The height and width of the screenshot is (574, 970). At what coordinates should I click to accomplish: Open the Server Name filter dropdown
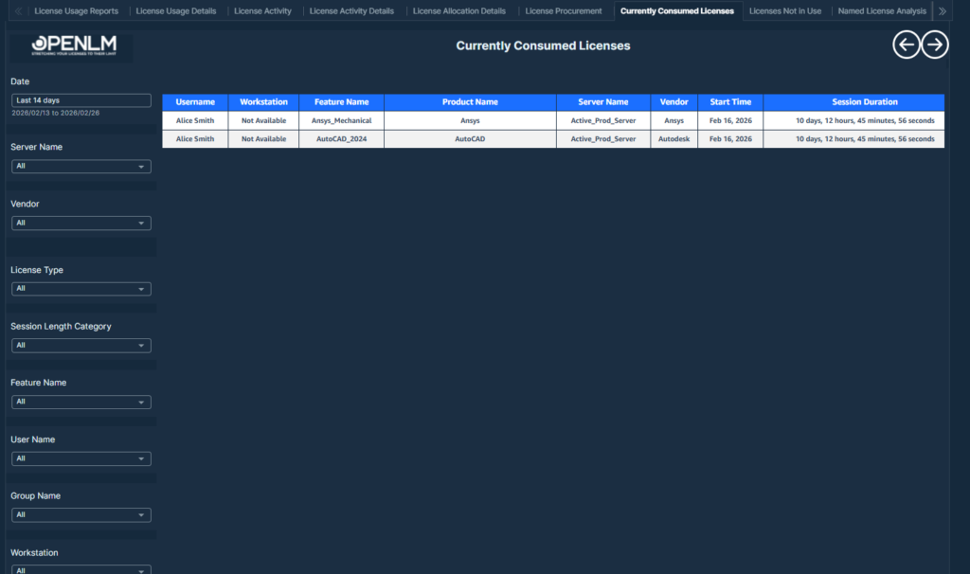[81, 167]
